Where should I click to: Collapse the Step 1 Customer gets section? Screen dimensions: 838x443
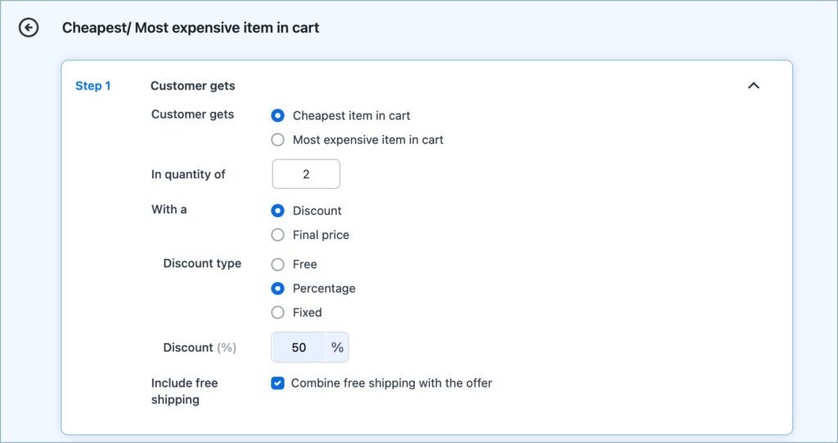[754, 85]
